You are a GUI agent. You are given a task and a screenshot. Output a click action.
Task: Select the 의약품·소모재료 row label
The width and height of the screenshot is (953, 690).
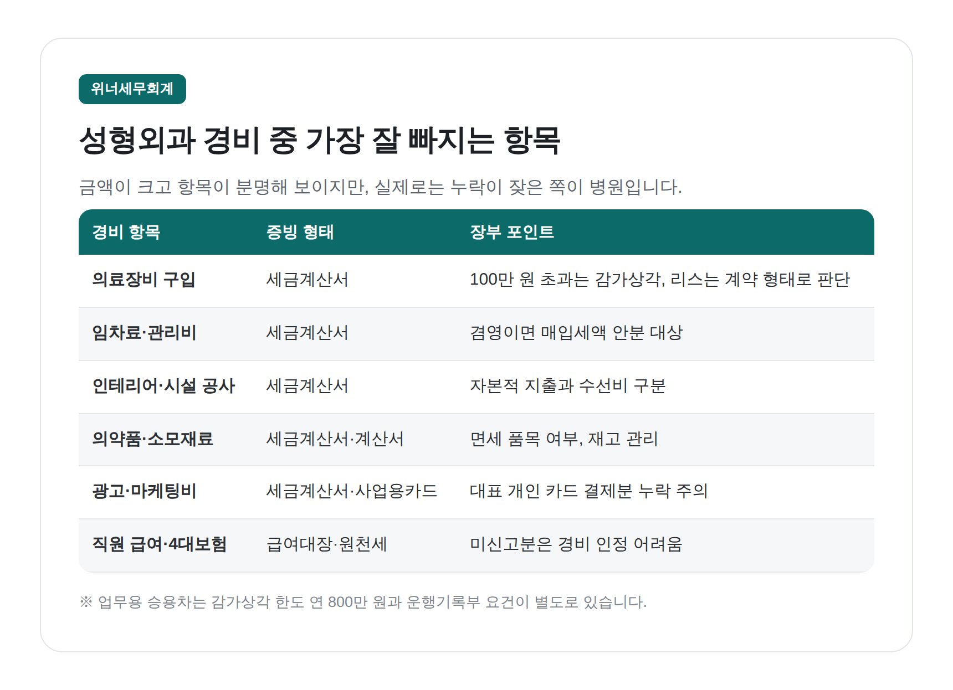pos(152,439)
